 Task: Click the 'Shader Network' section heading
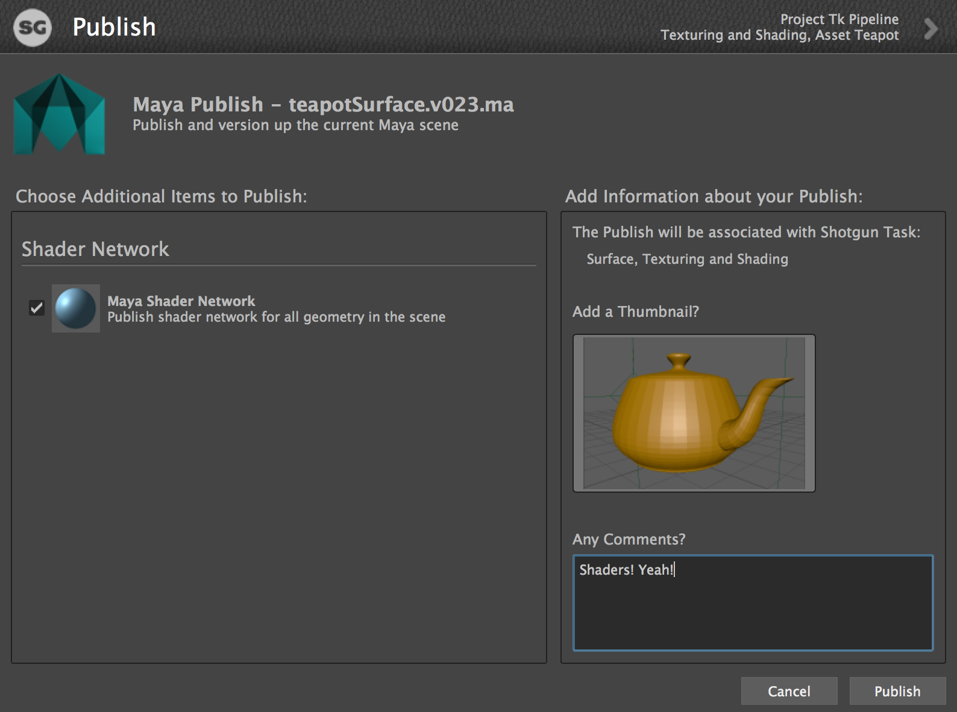pos(95,249)
